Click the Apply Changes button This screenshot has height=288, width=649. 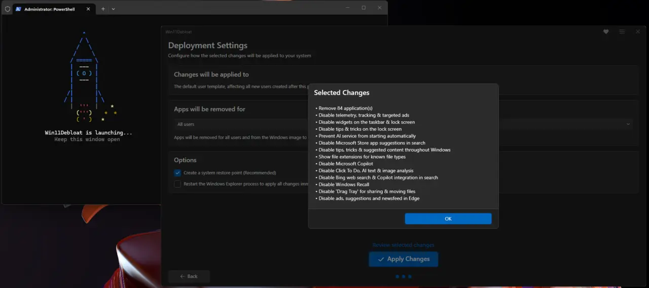click(x=403, y=259)
